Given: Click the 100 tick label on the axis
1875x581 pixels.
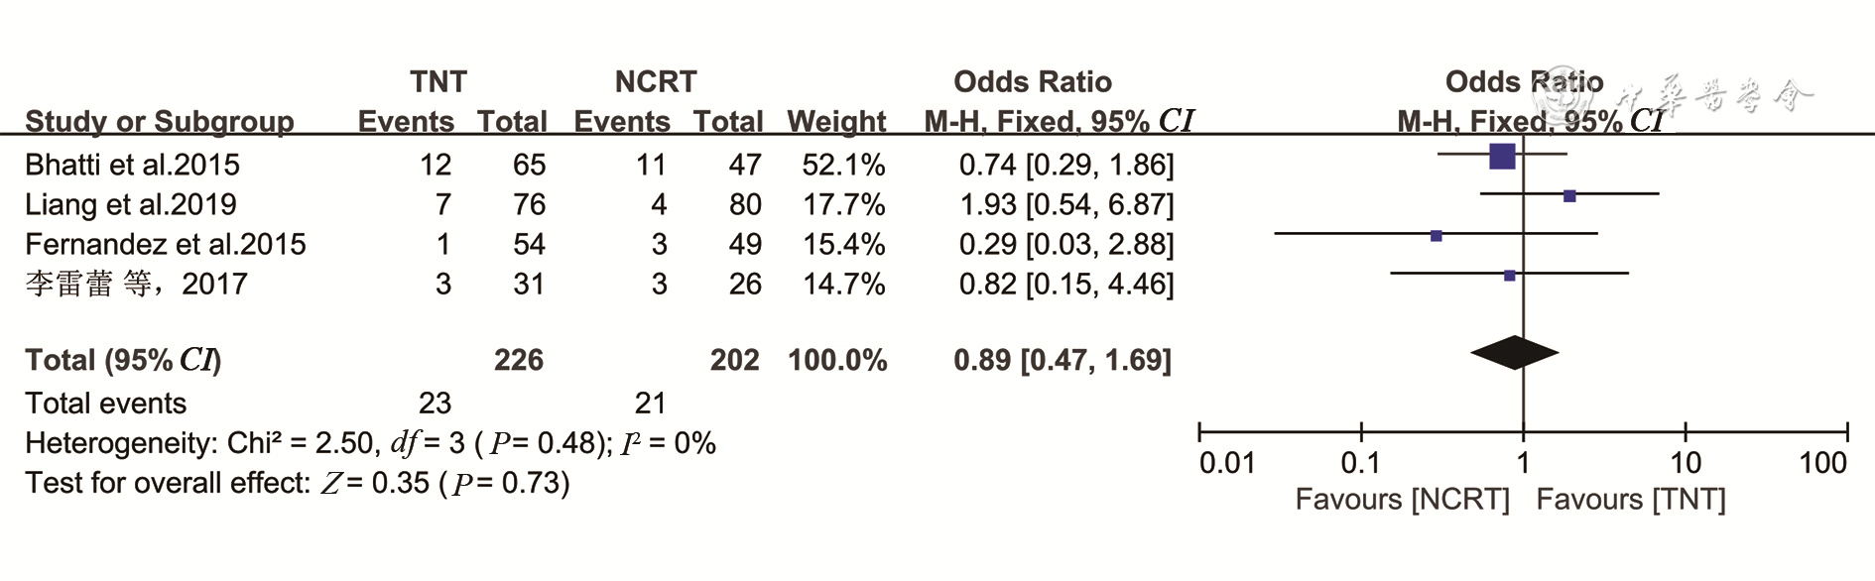Looking at the screenshot, I should tap(1822, 463).
